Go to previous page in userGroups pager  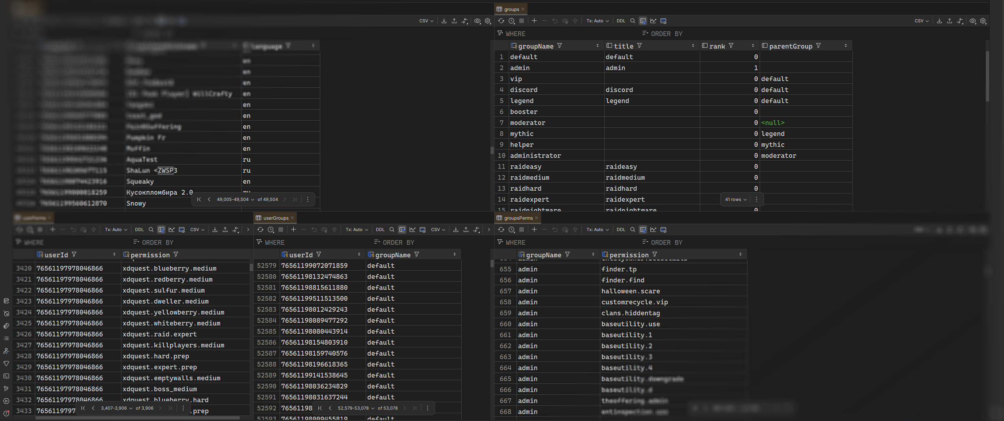(x=330, y=408)
